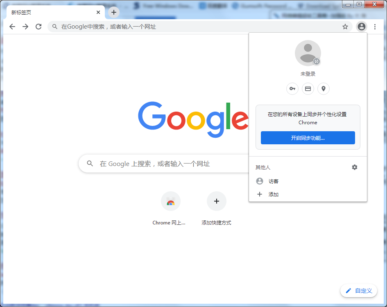The height and width of the screenshot is (307, 387).
Task: Open addresses location pin icon
Action: tap(324, 89)
